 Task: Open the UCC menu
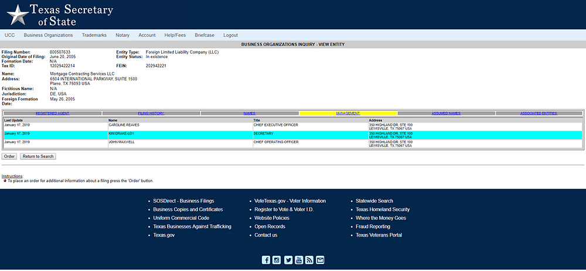tap(10, 35)
